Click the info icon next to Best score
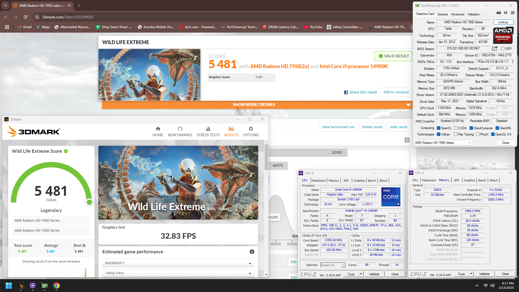This screenshot has width=519, height=292. 84,245
